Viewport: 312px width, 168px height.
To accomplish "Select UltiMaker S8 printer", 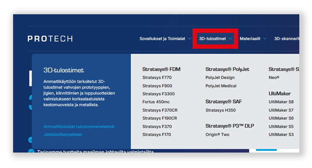I will (x=281, y=102).
